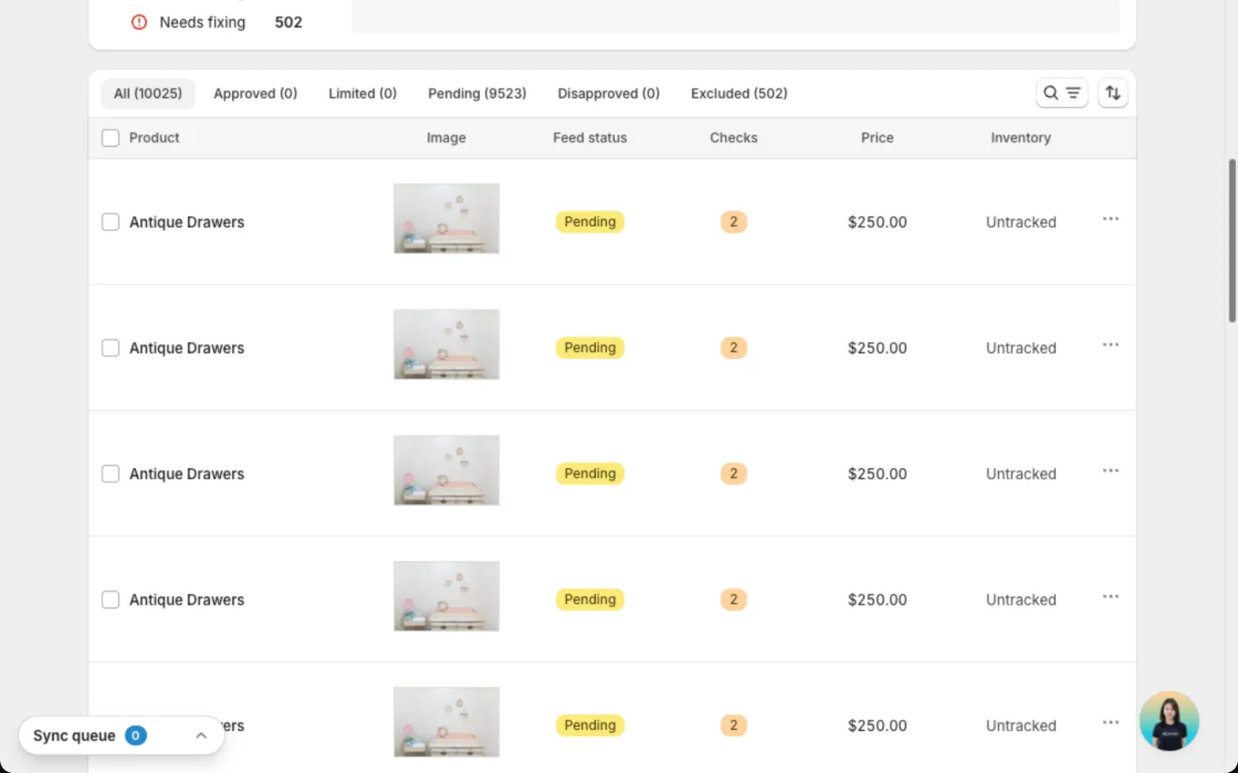
Task: Switch to the Limited (0) tab
Action: (x=363, y=94)
